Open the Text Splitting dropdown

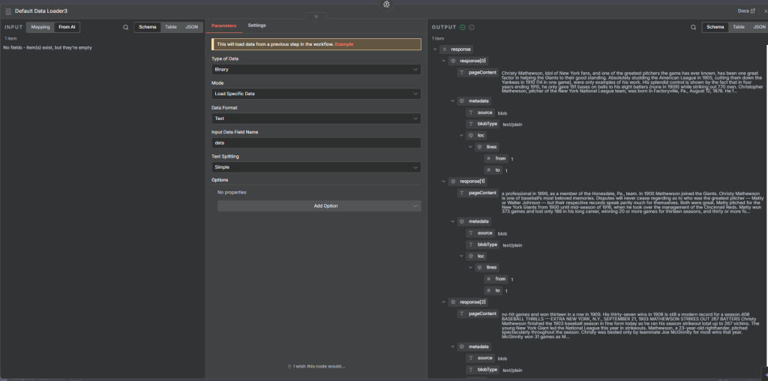(x=316, y=167)
